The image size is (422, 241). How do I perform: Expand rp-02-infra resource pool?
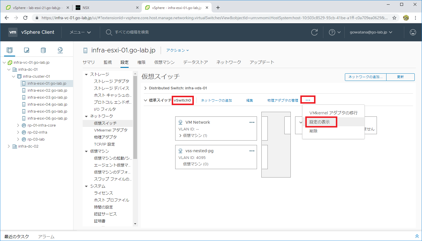click(x=18, y=132)
